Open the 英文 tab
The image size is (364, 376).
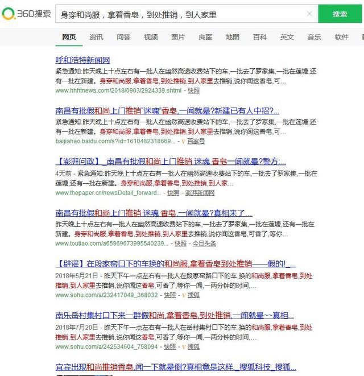coord(287,37)
